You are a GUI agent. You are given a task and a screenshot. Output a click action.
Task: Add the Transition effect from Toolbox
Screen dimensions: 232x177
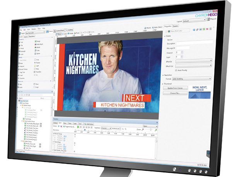(38, 72)
